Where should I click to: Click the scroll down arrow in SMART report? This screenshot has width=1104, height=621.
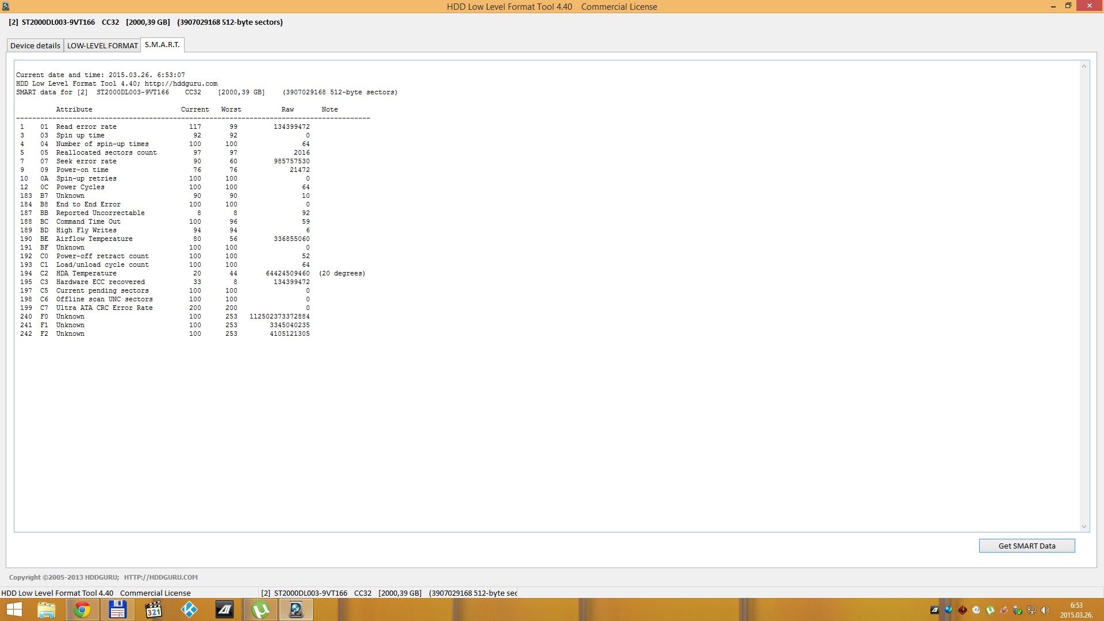(1084, 526)
